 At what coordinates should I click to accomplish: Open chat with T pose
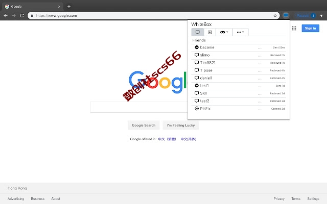tap(239, 70)
